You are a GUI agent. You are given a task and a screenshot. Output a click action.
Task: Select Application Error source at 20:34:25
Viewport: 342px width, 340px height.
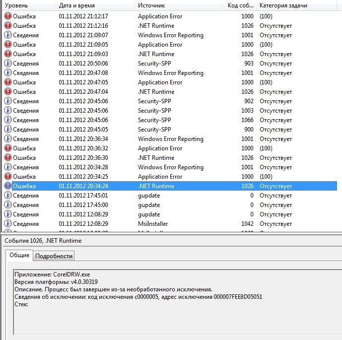click(x=160, y=177)
